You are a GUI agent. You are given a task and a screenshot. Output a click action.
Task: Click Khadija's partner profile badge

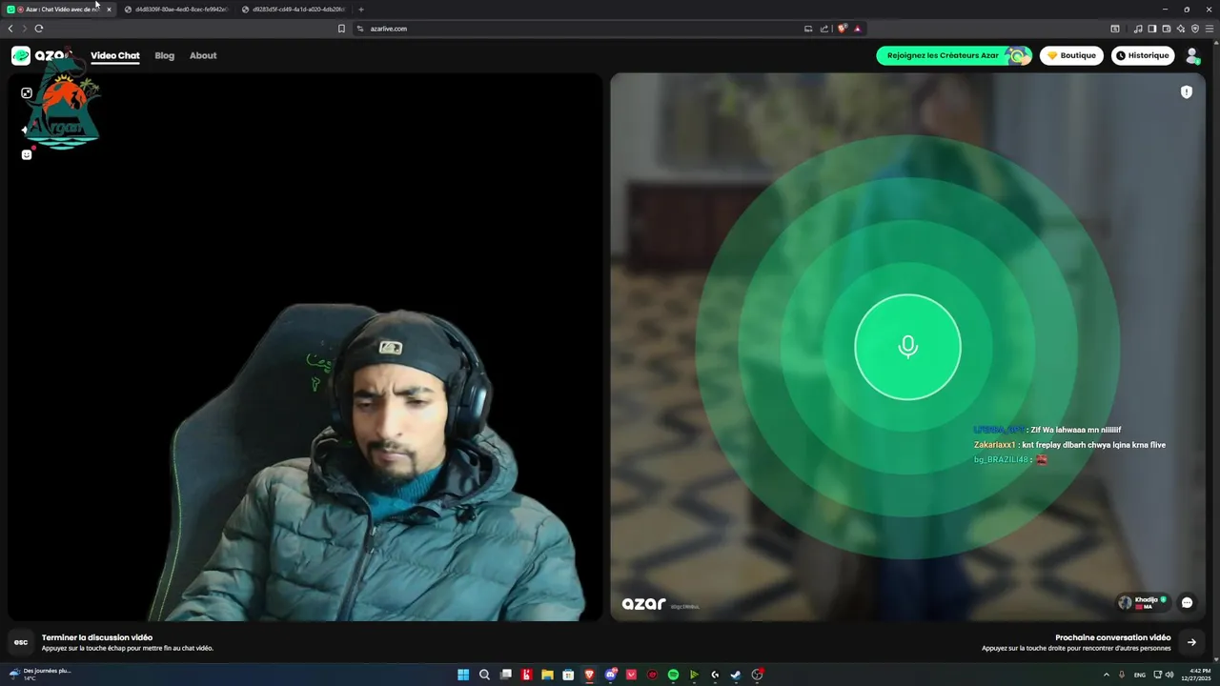(x=1142, y=602)
